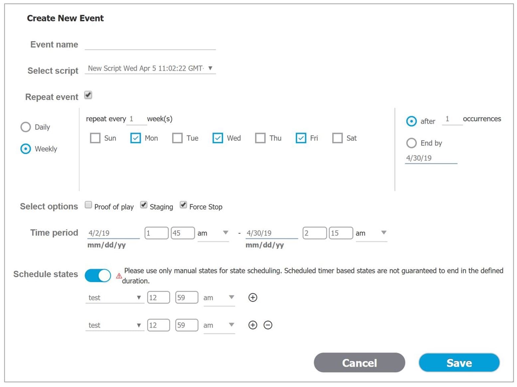The width and height of the screenshot is (517, 387).
Task: Expand the start time am/pm dropdown
Action: (x=213, y=233)
